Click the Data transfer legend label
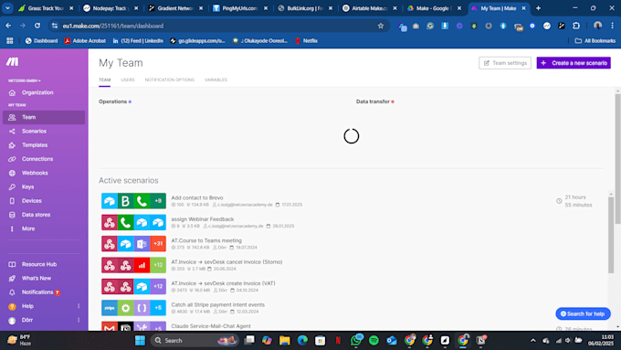Screen dimensions: 621x350 (x=375, y=101)
